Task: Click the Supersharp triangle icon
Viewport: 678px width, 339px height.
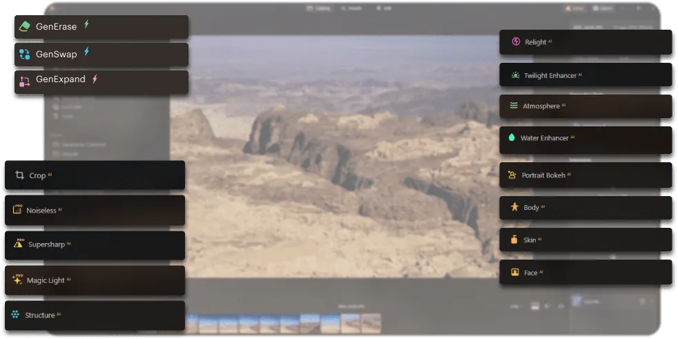Action: [19, 244]
